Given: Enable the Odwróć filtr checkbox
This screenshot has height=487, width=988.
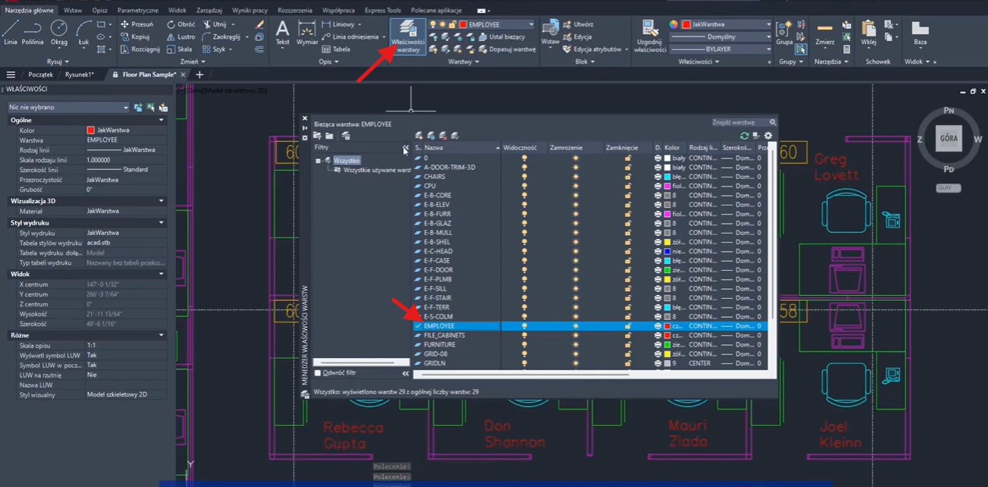Looking at the screenshot, I should (x=318, y=373).
